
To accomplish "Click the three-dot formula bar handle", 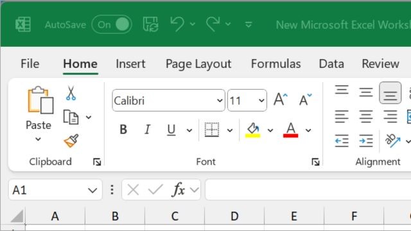I will [112, 190].
